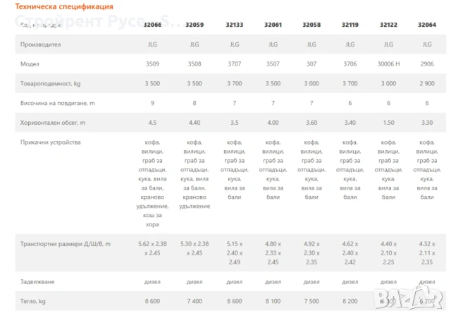
Task: Click transport dimensions 4.80 x 2.33 x 2.45
Action: pos(273,253)
